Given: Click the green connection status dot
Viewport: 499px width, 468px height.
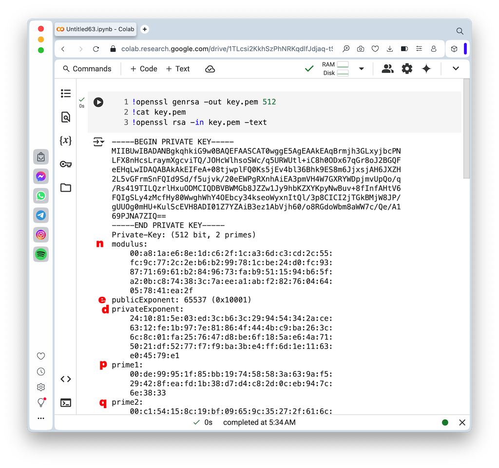Looking at the screenshot, I should [445, 423].
